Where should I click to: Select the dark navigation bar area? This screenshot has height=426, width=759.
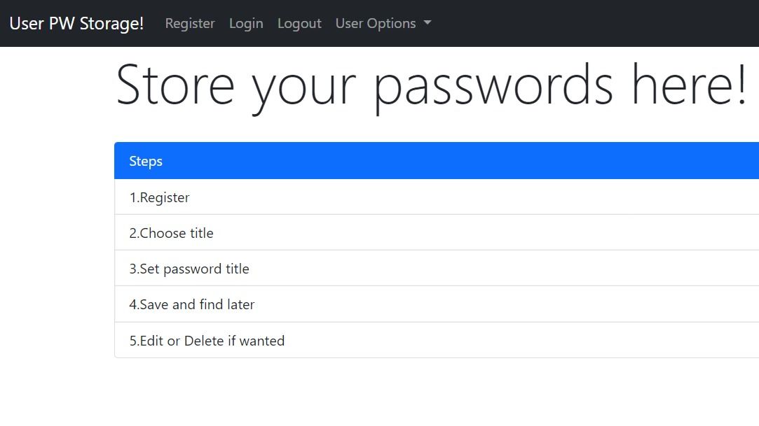click(561, 23)
